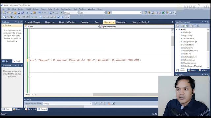The height and width of the screenshot is (118, 211).
Task: Switch to the FMenu.vb tab
Action: pyautogui.click(x=85, y=22)
